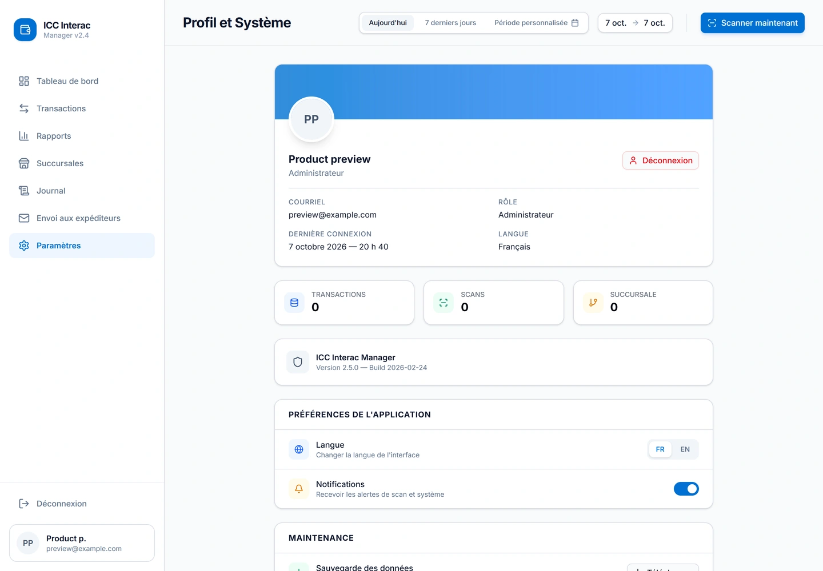Click the branch icon on Succursale card
Image resolution: width=823 pixels, height=571 pixels.
pyautogui.click(x=593, y=303)
